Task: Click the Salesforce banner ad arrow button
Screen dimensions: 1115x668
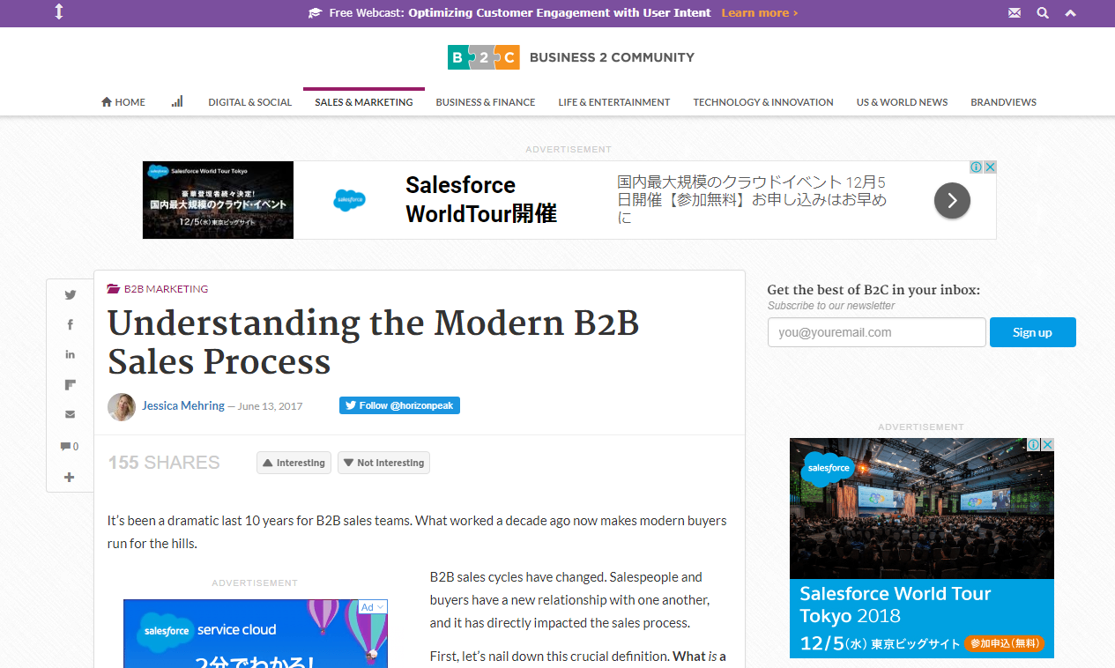Action: click(x=952, y=200)
